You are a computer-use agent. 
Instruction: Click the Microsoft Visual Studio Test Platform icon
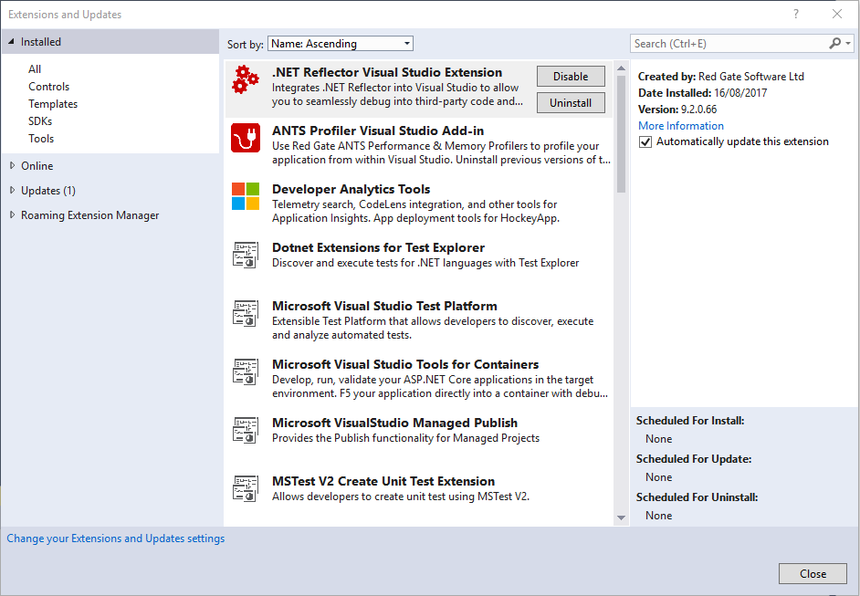[x=245, y=313]
